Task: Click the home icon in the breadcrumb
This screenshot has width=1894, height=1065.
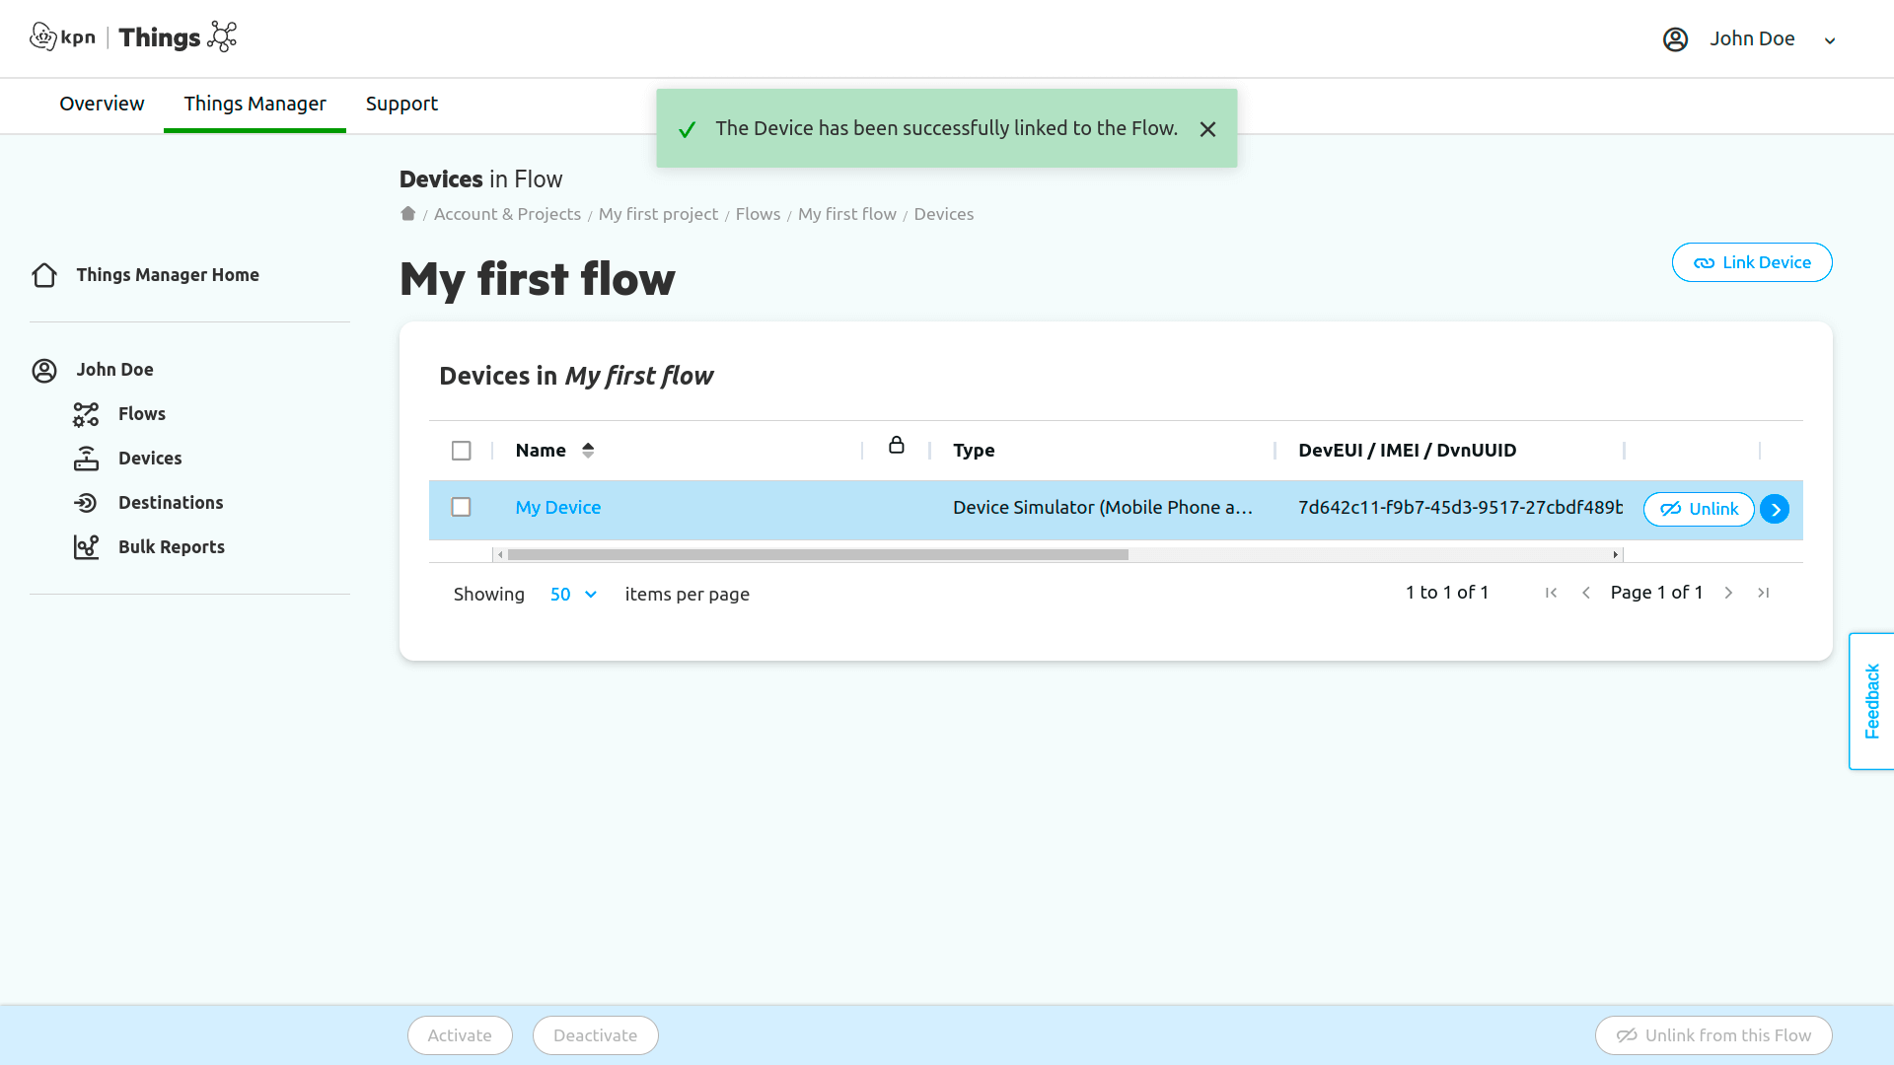Action: pyautogui.click(x=407, y=214)
